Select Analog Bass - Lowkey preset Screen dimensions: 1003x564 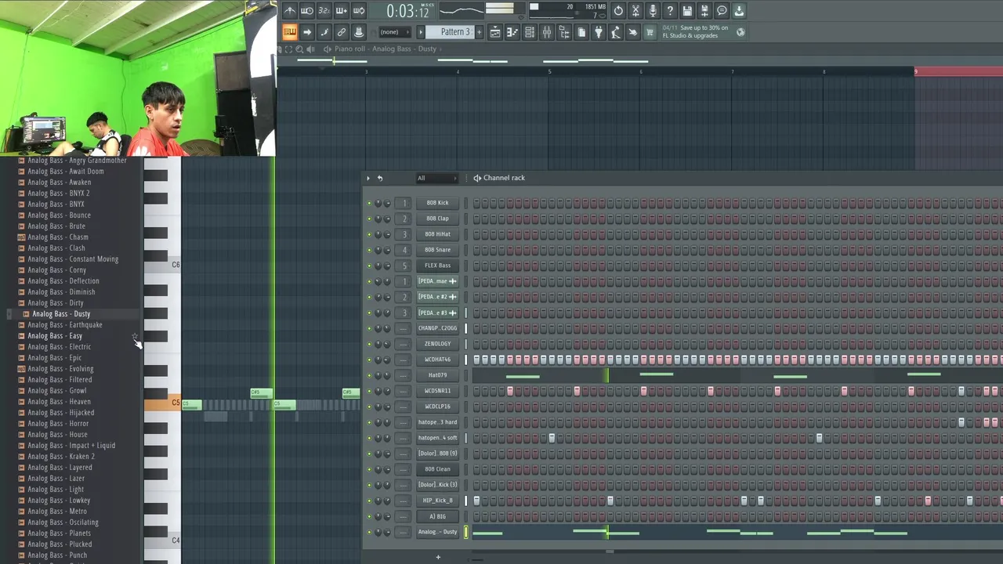coord(59,501)
